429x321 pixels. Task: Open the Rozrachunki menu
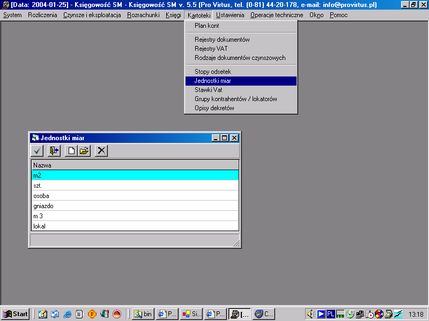click(143, 15)
